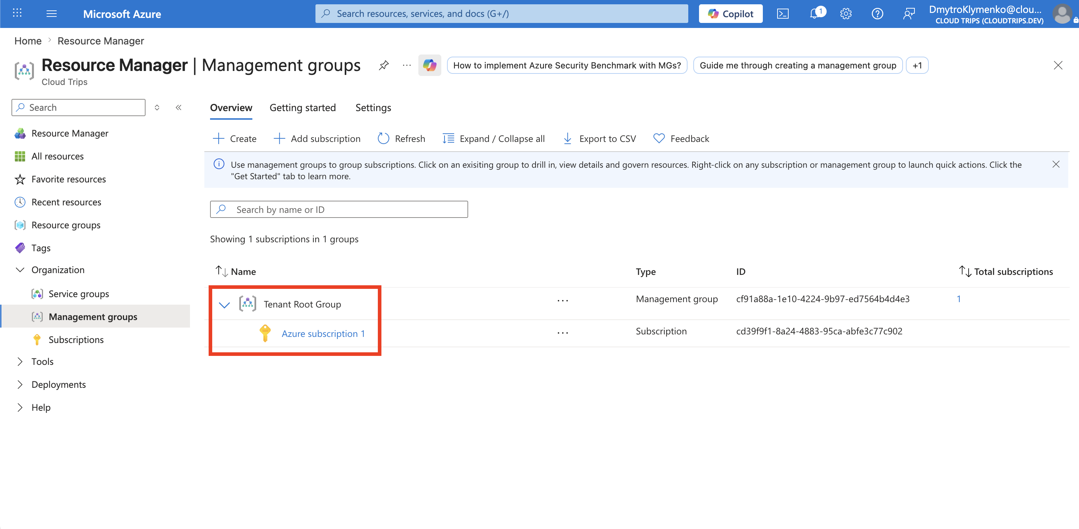1079x529 pixels.
Task: Open Subscriptions key item in sidebar
Action: pos(76,340)
